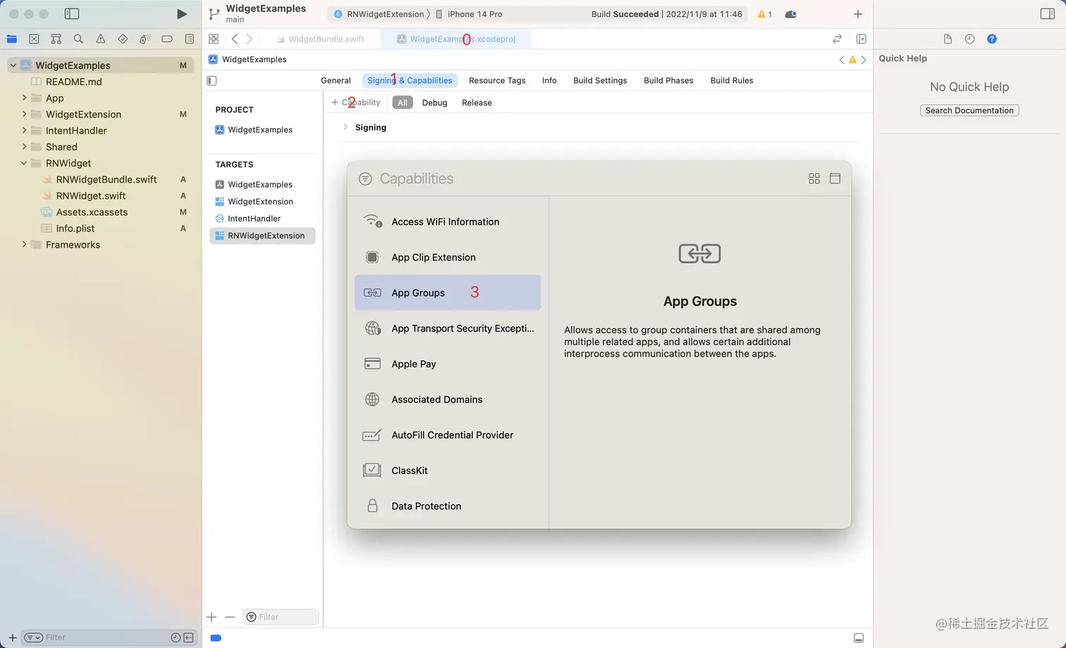Click Search Documentation in Quick Help
Screen dimensions: 1066x648
coord(969,111)
